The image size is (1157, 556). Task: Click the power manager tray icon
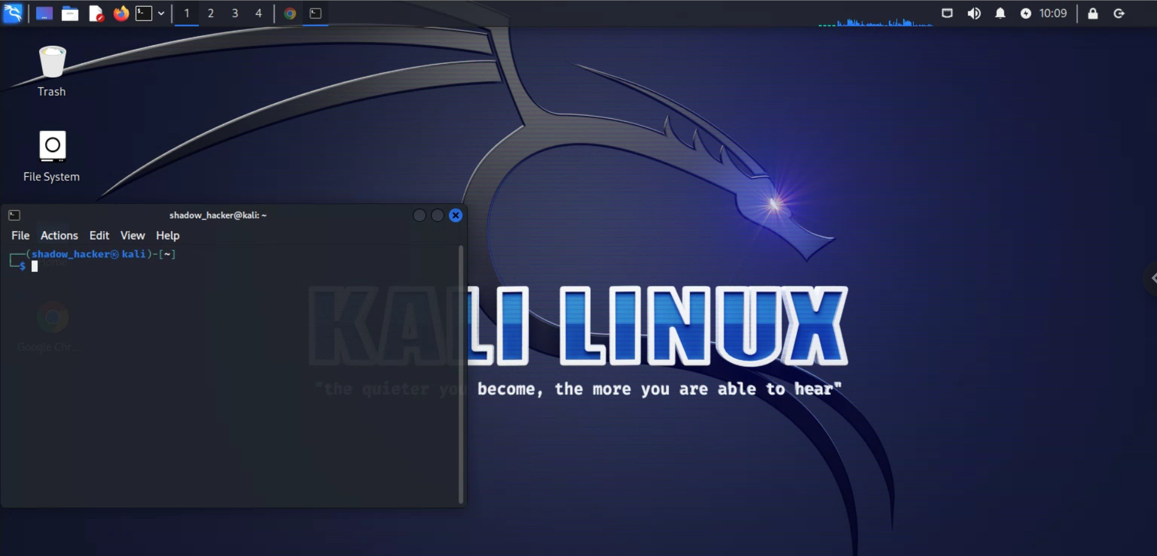tap(1026, 13)
